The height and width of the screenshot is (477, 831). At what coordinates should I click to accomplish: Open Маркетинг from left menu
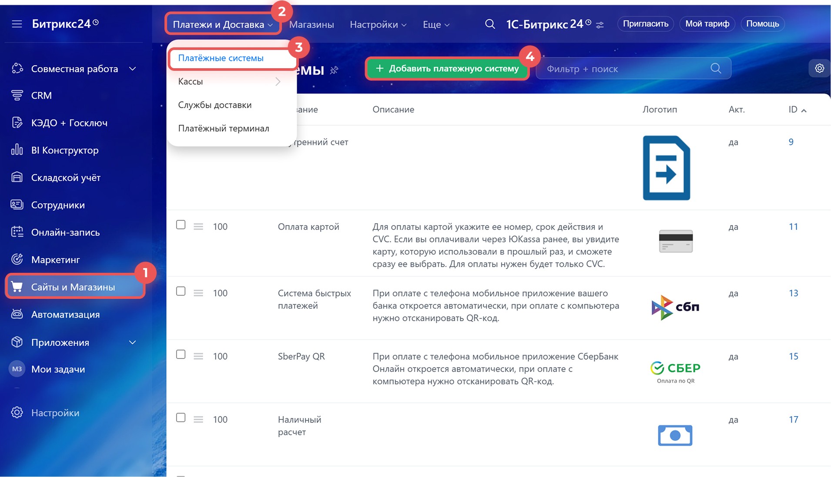click(55, 260)
